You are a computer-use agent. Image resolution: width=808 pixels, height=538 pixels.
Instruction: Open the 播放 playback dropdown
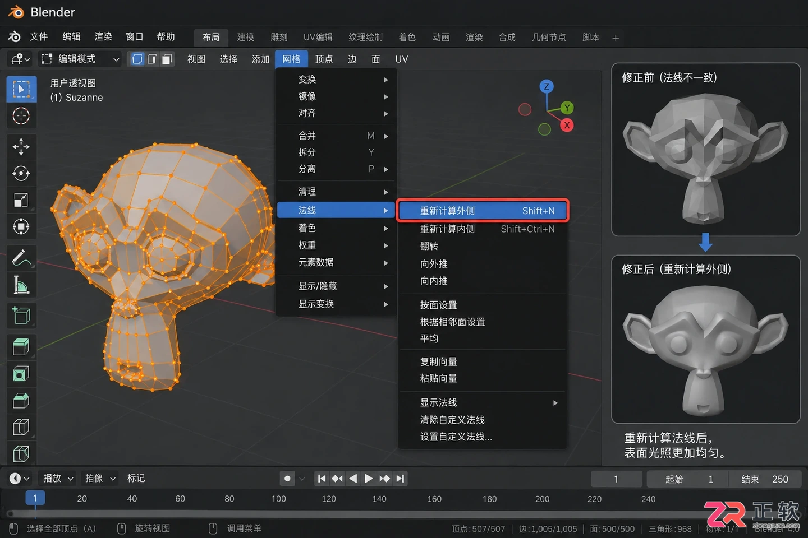(x=58, y=478)
